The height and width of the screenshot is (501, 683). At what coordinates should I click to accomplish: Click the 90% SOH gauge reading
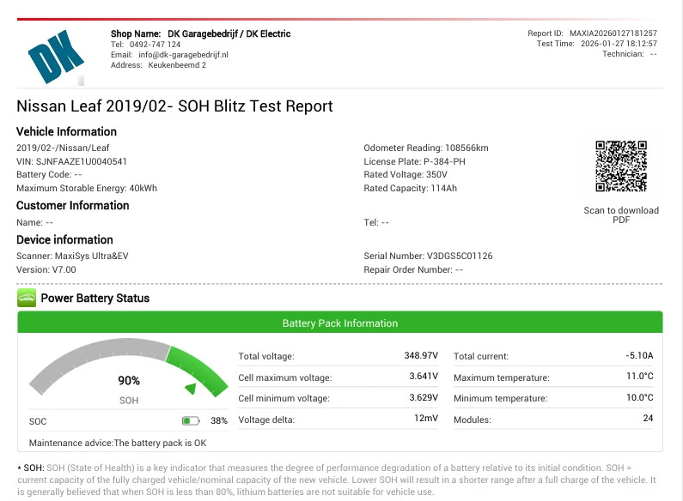(129, 381)
